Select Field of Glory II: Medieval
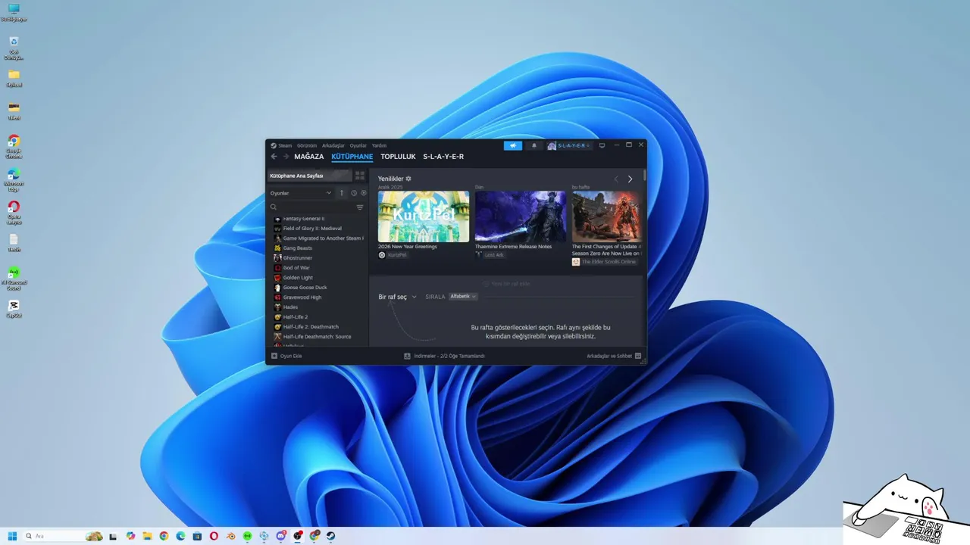Image resolution: width=970 pixels, height=545 pixels. (x=312, y=229)
